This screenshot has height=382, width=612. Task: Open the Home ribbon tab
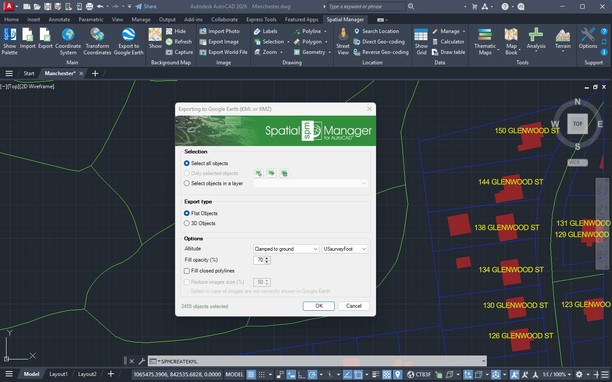coord(11,20)
